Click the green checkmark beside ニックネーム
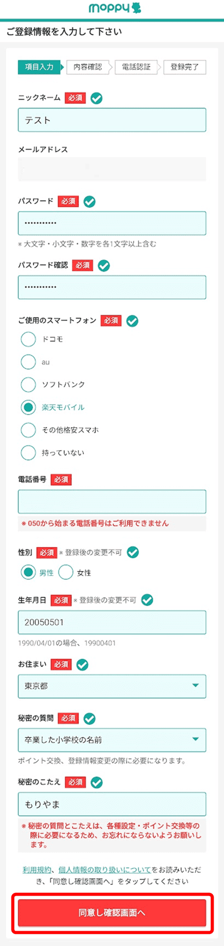This screenshot has height=946, width=224. pos(97,99)
